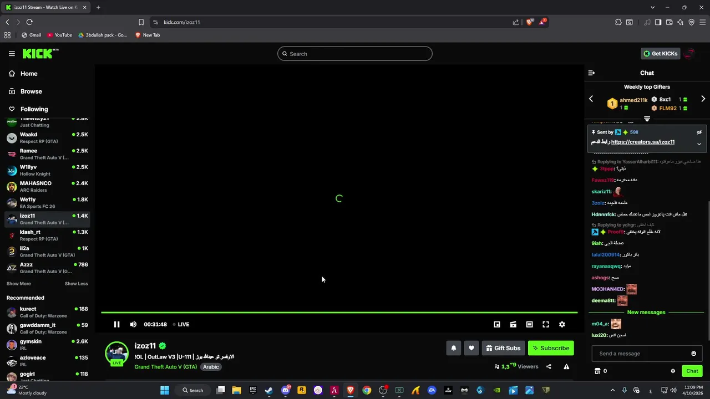Open chat settings gear
Screen dimensions: 710x399
click(673, 371)
